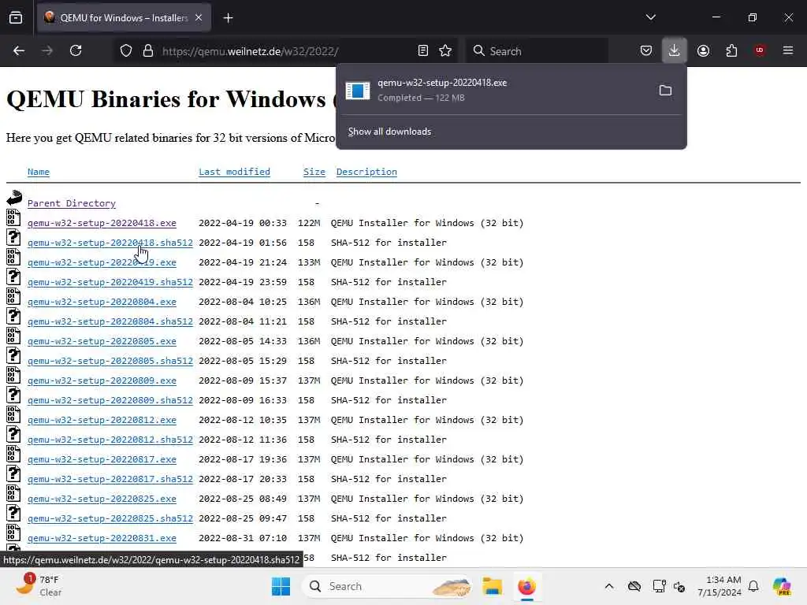Sort listing by Last modified column
Image resolution: width=807 pixels, height=605 pixels.
pos(234,172)
